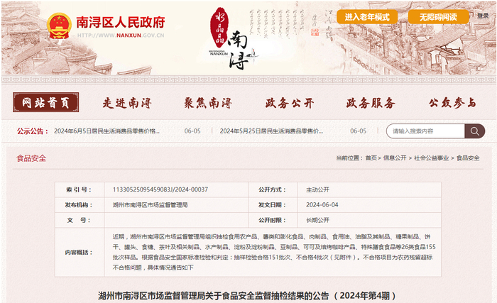
Task: Open the 聚焦南浔 menu
Action: point(208,103)
